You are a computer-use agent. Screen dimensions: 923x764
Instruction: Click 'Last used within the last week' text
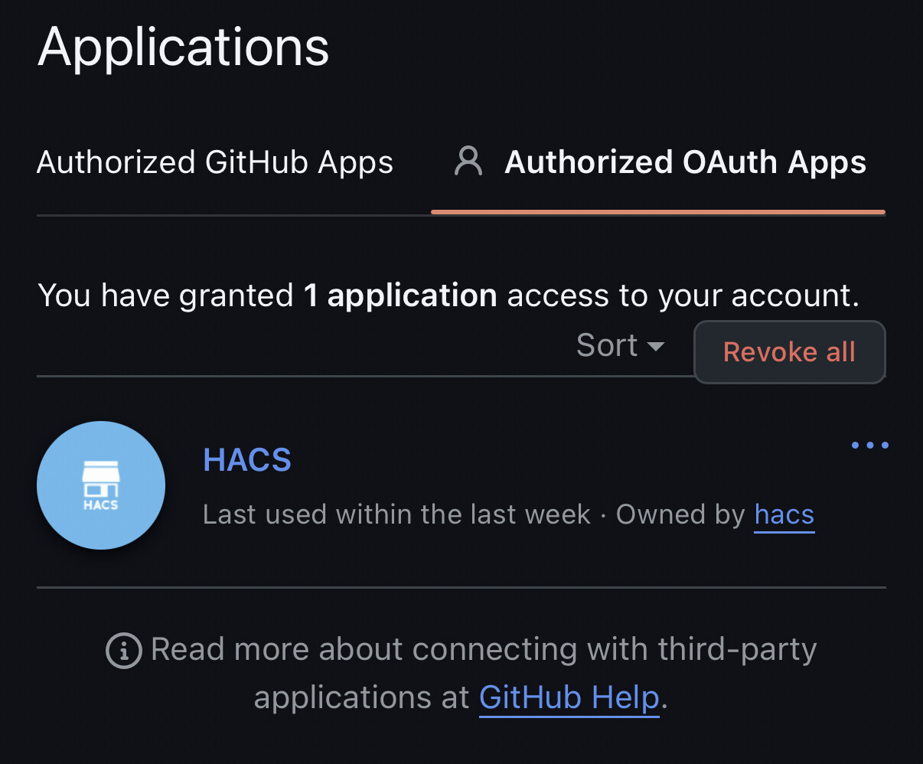pos(396,514)
